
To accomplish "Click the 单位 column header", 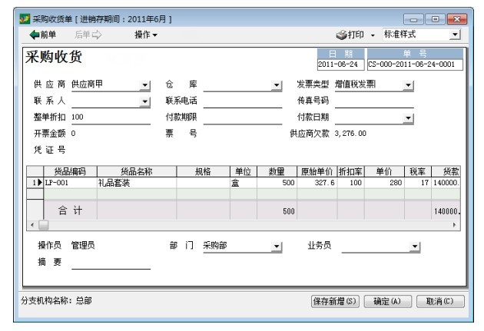I will pos(244,171).
